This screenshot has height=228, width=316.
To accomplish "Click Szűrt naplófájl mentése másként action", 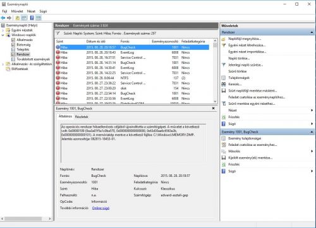I will [x=252, y=91].
